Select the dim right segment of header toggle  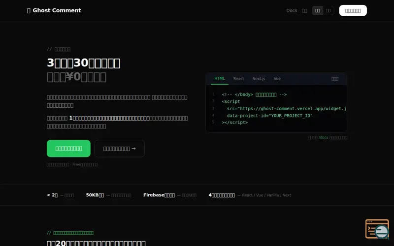pyautogui.click(x=328, y=10)
